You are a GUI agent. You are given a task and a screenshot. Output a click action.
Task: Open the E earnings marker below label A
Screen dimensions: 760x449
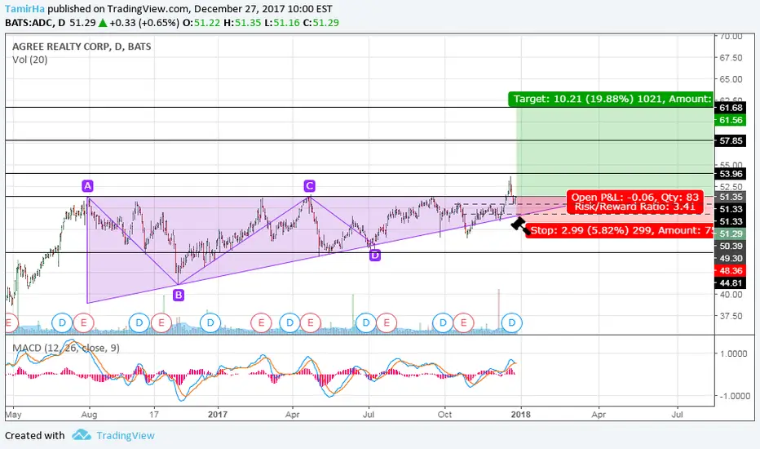click(x=84, y=322)
